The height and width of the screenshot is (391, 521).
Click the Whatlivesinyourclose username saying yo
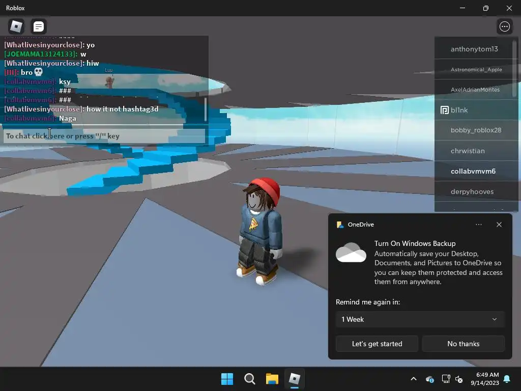click(44, 45)
